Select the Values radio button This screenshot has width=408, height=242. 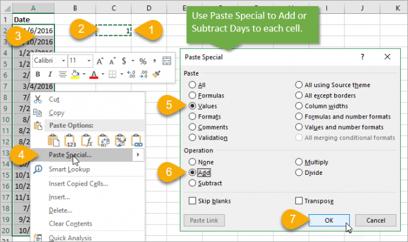click(x=192, y=106)
